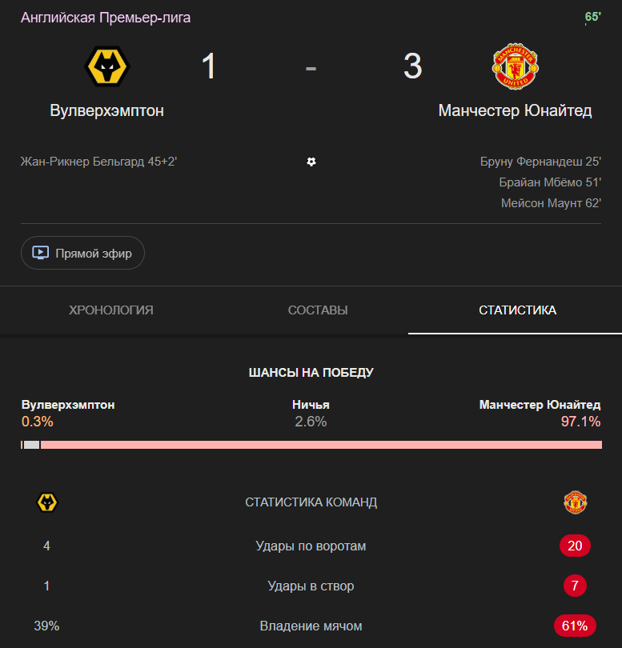
Task: Click the Вулверхэмптон team name
Action: [106, 111]
